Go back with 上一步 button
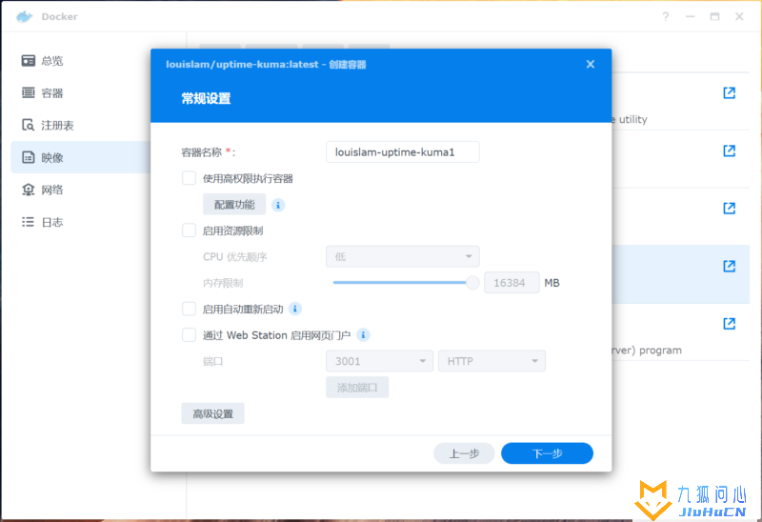Viewport: 762px width, 522px height. (464, 453)
